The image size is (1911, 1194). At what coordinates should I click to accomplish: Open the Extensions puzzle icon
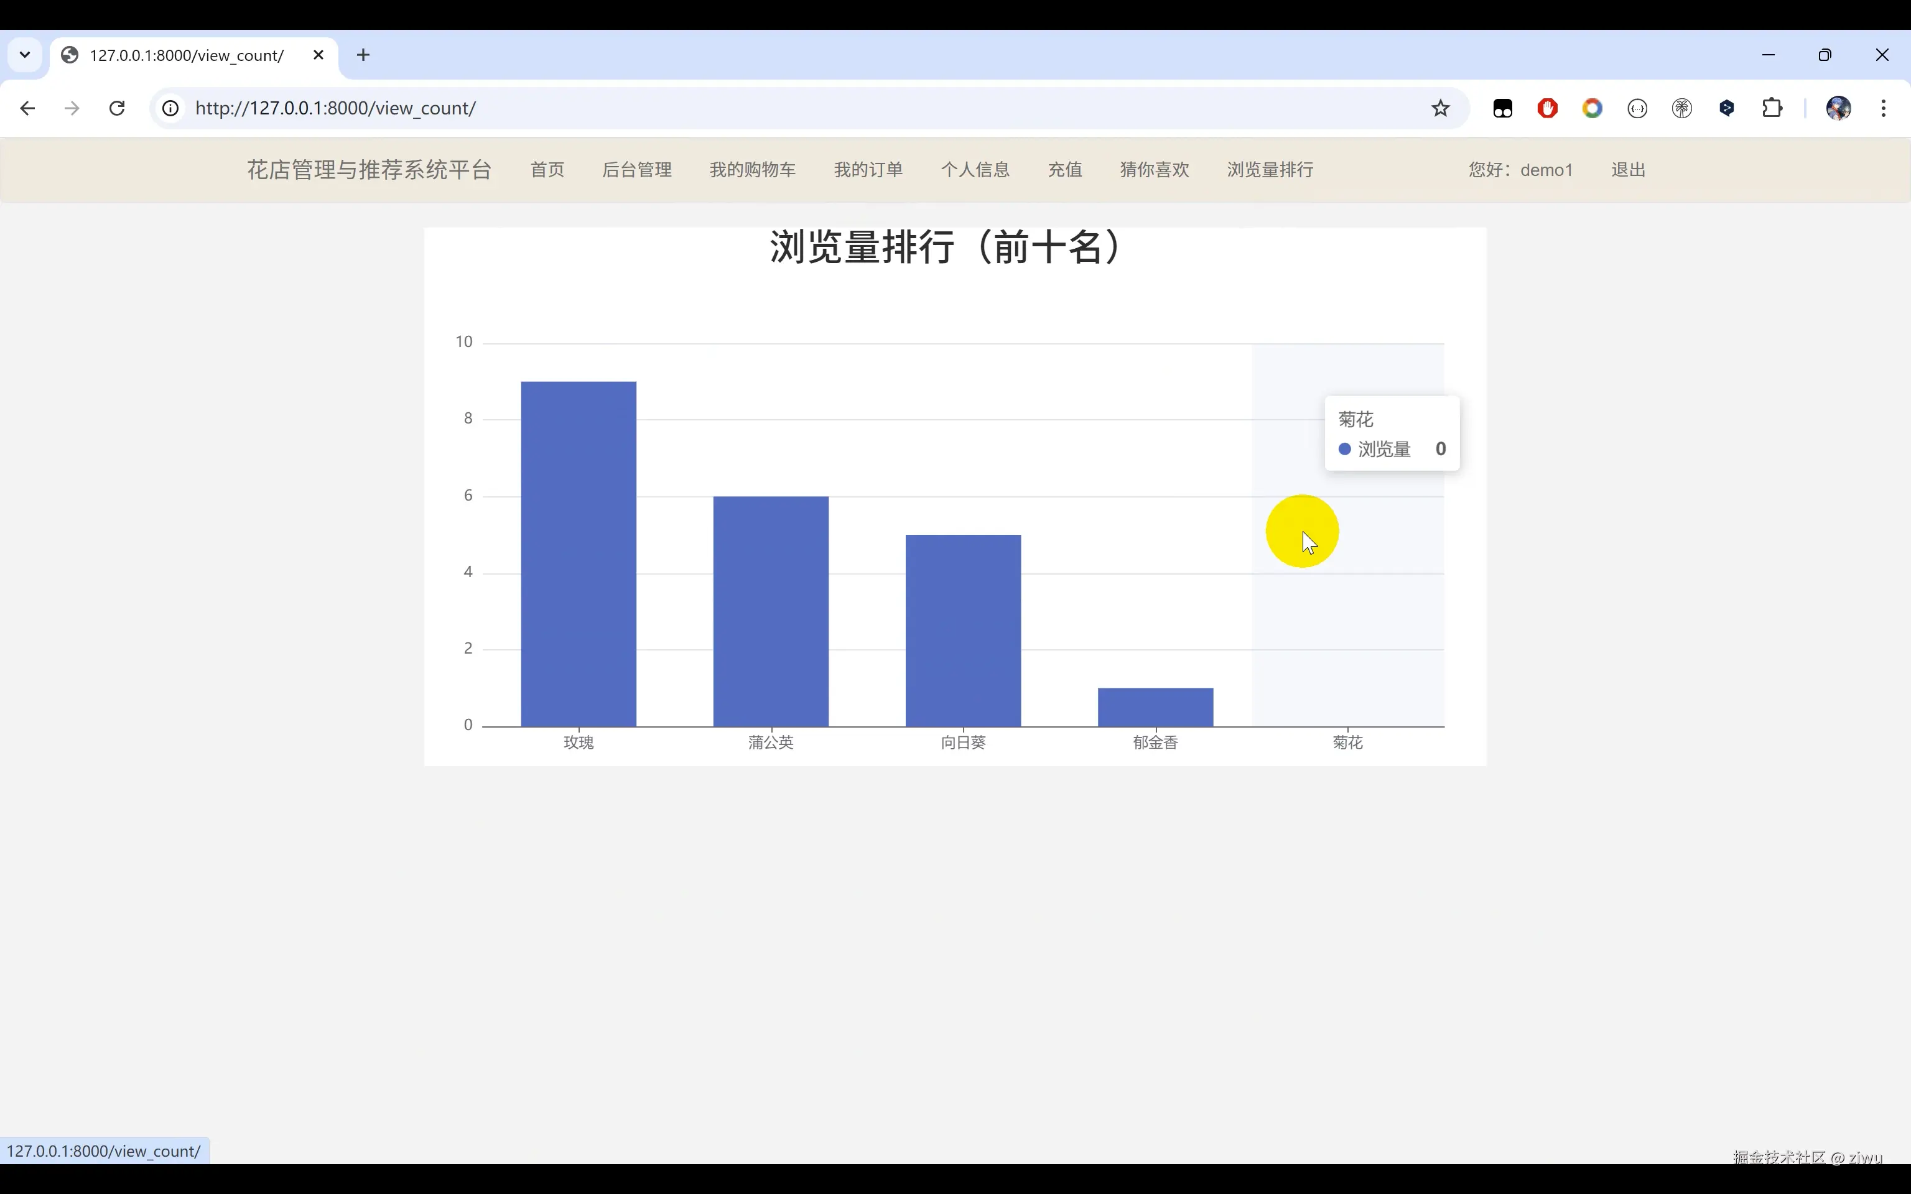(x=1772, y=108)
